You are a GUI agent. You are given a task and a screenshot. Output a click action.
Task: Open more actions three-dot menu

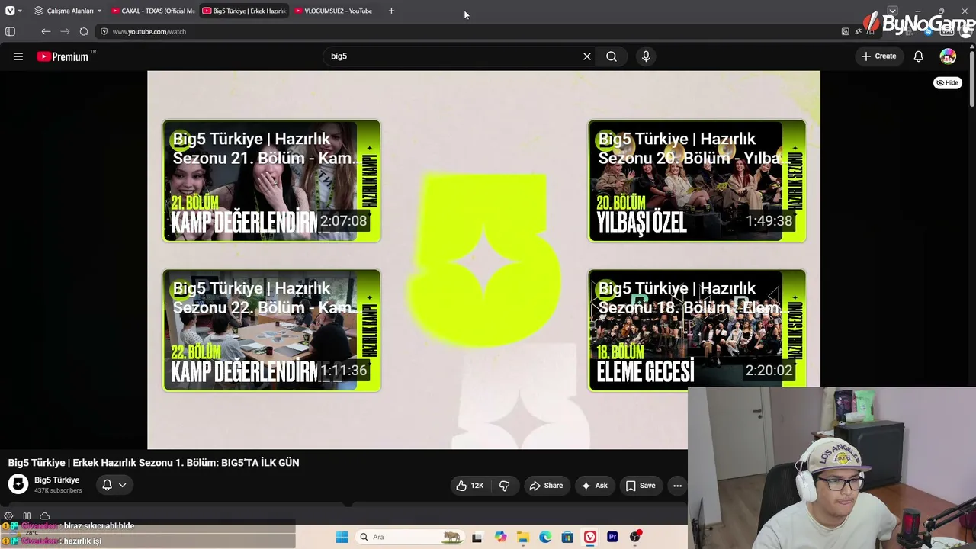(x=677, y=486)
